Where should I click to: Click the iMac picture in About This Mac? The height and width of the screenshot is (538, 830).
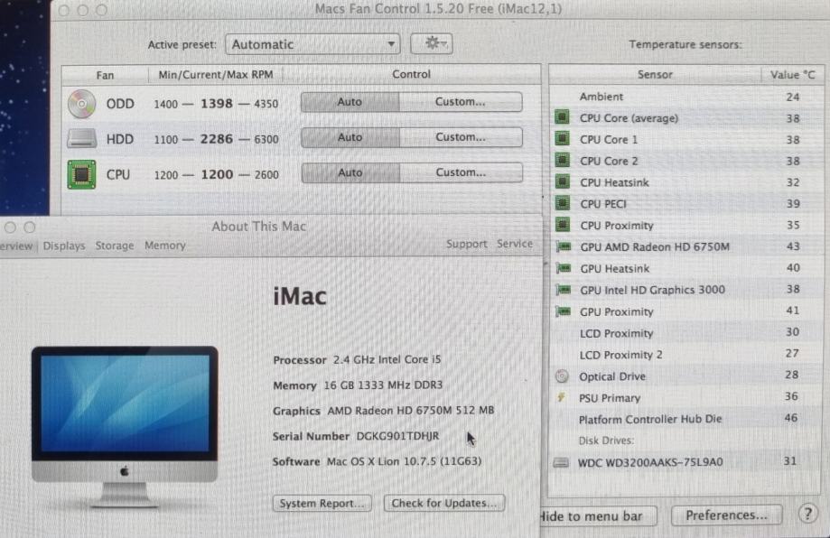[x=125, y=427]
